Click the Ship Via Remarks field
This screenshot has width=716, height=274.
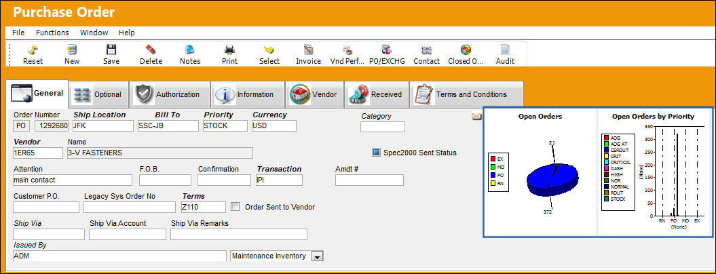239,234
